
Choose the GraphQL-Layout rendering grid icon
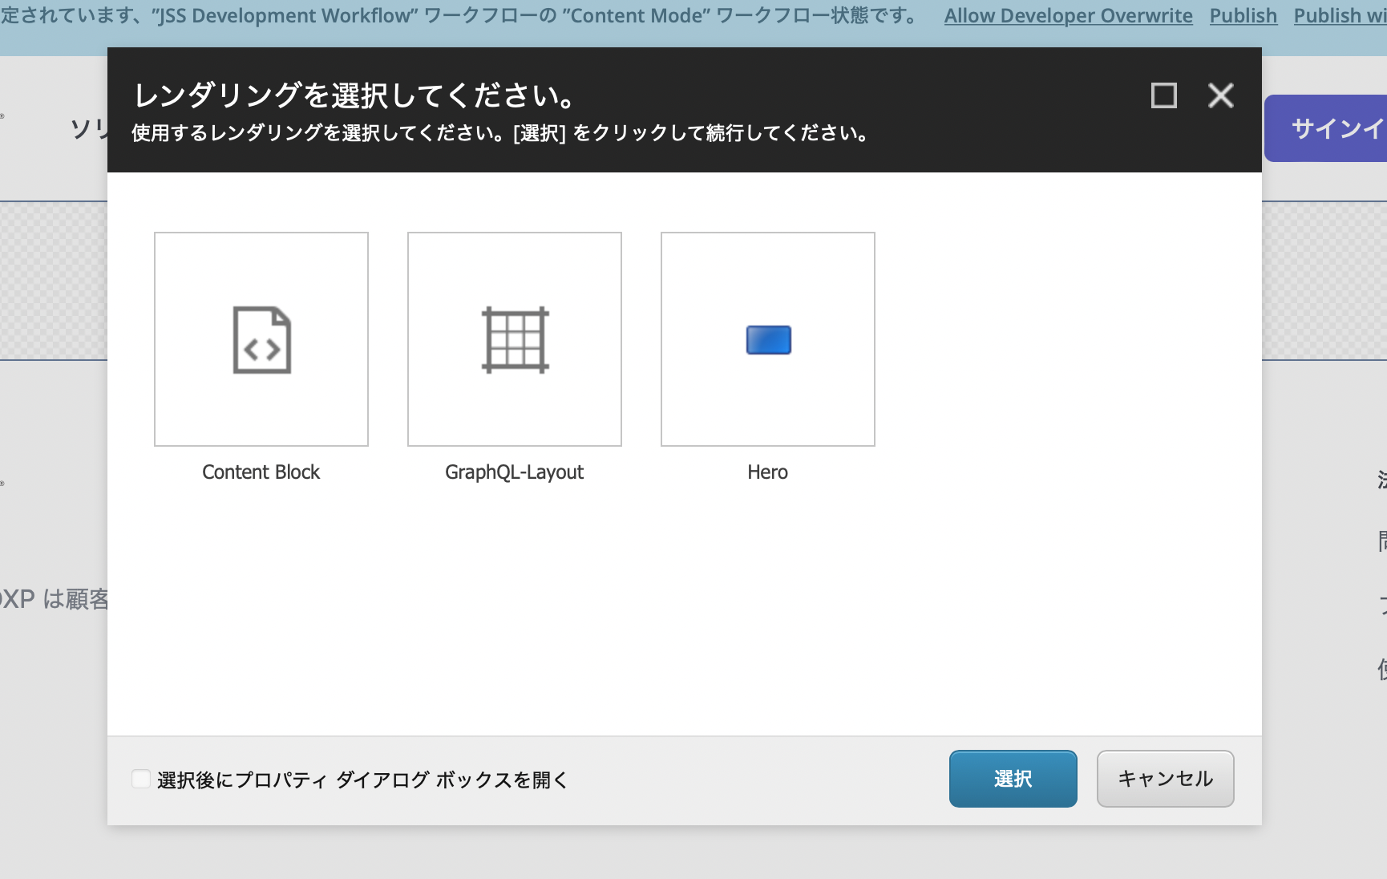(515, 340)
